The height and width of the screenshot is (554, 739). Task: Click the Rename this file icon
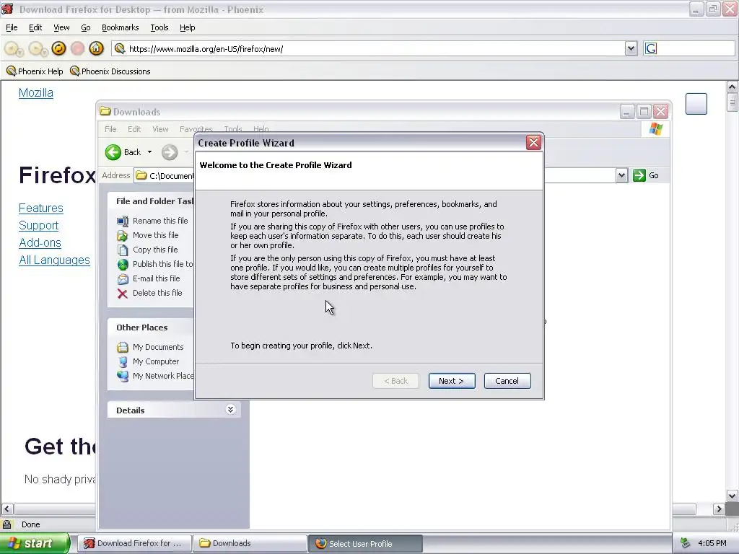click(x=123, y=221)
